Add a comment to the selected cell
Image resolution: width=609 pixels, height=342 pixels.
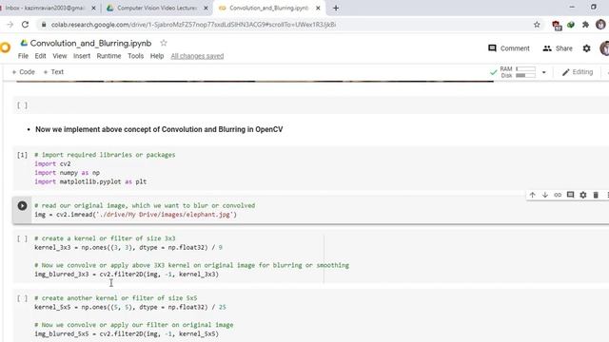(x=570, y=195)
